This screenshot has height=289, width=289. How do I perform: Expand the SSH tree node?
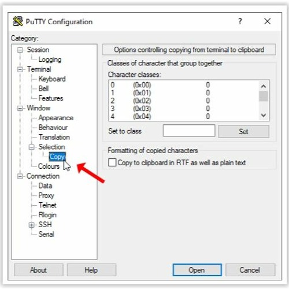[x=32, y=225]
